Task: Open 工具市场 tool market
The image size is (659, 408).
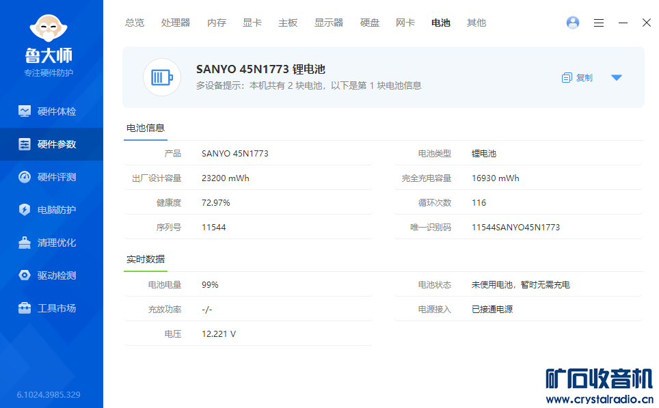Action: [x=51, y=308]
